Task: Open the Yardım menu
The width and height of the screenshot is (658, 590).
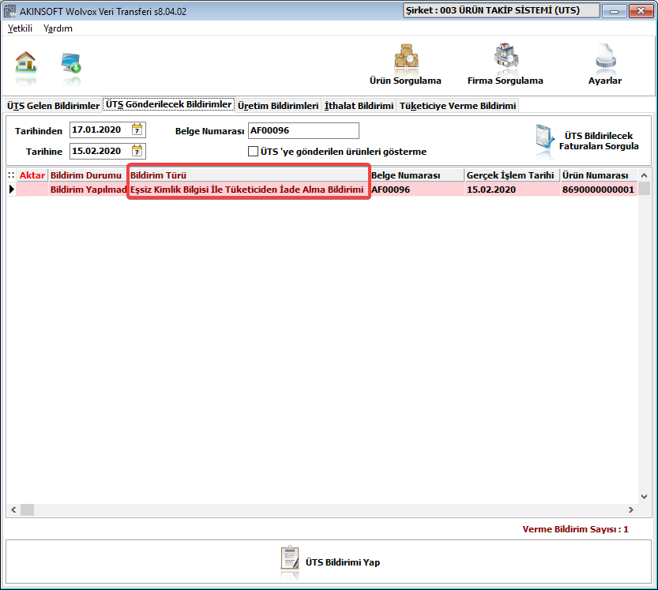Action: [58, 28]
